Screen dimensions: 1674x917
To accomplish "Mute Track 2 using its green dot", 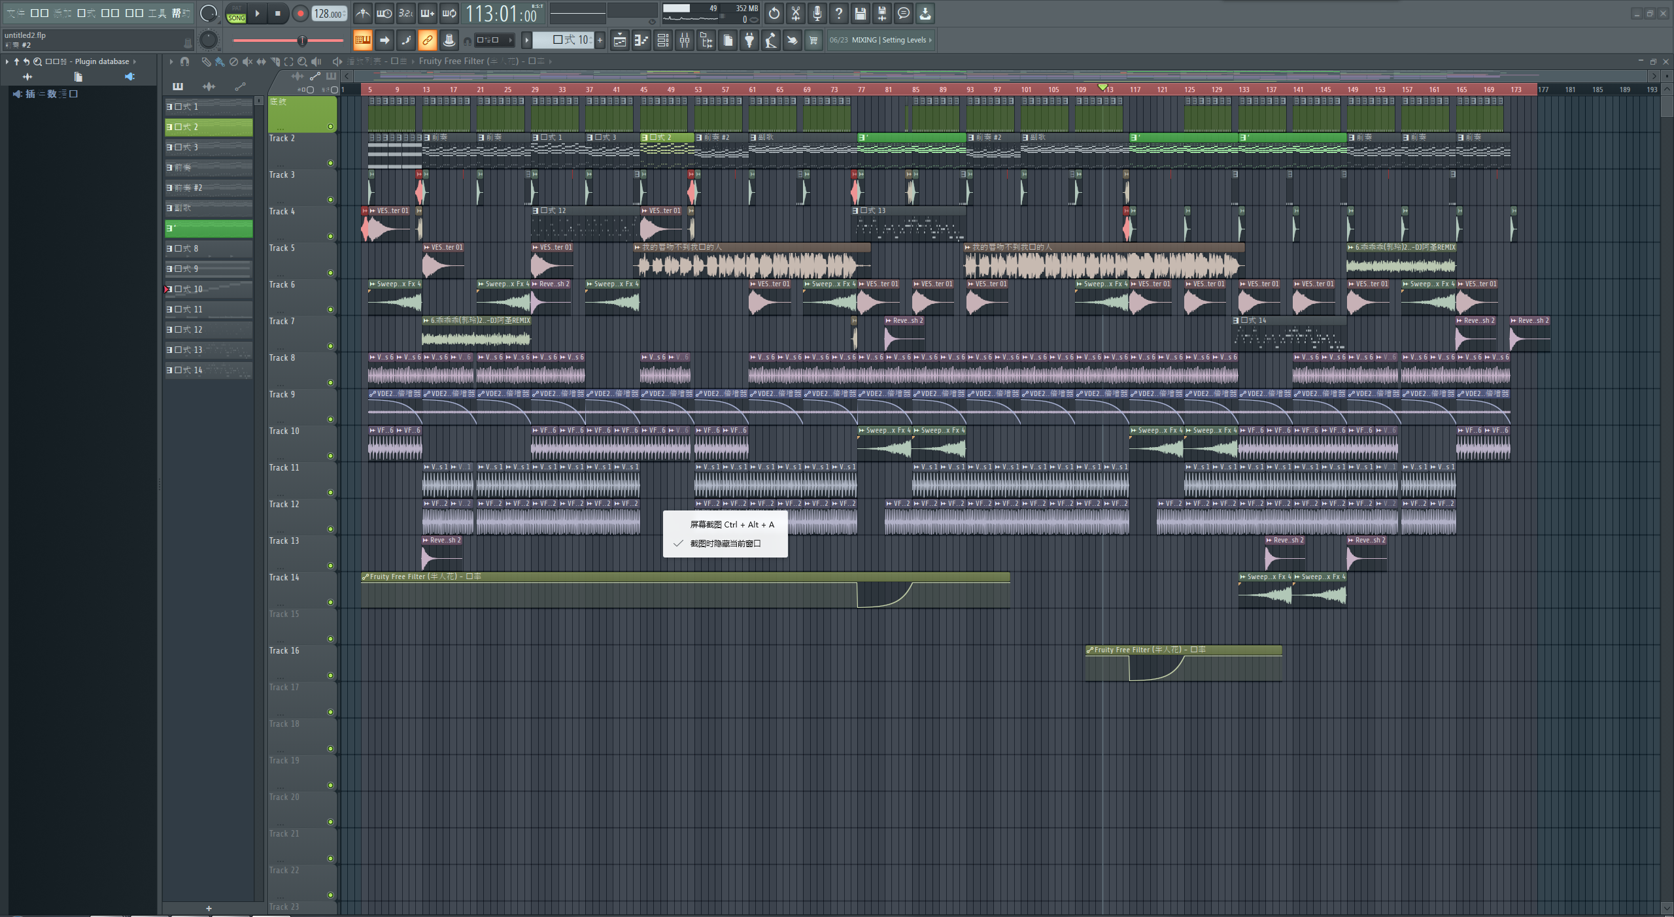I will pyautogui.click(x=330, y=163).
